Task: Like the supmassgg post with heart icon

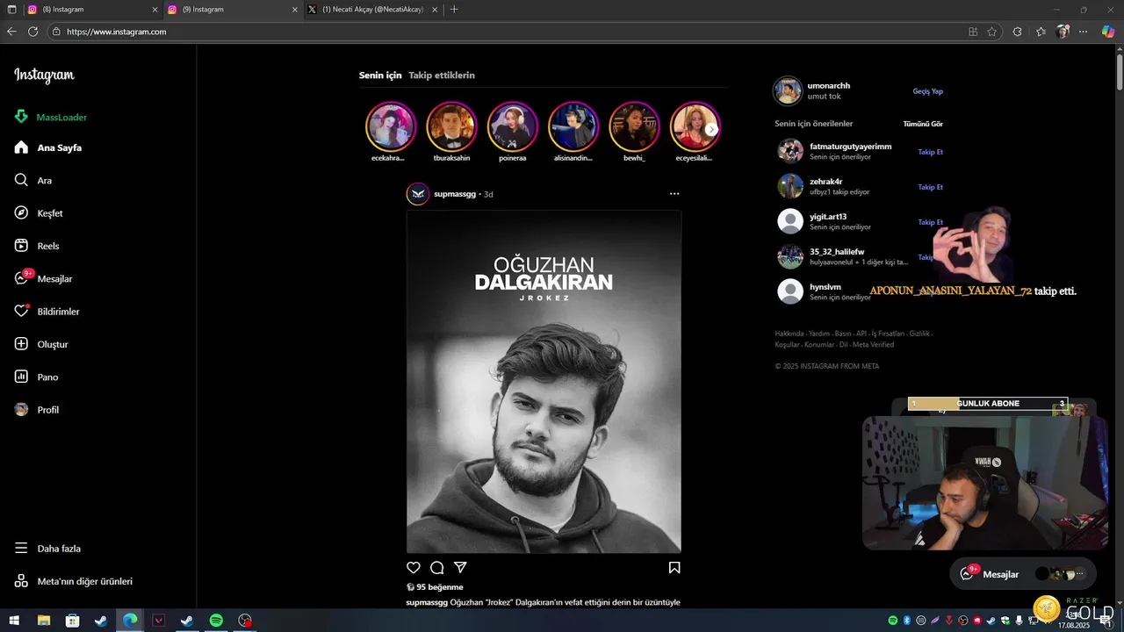Action: [x=414, y=568]
